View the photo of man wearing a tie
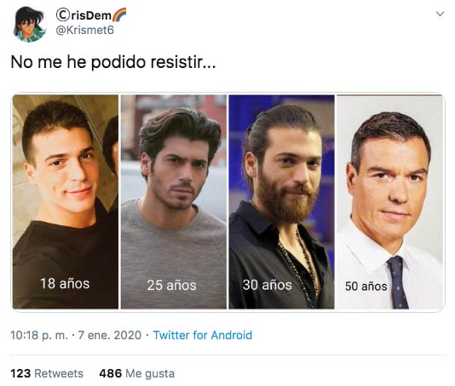This screenshot has height=386, width=455. pos(389,202)
